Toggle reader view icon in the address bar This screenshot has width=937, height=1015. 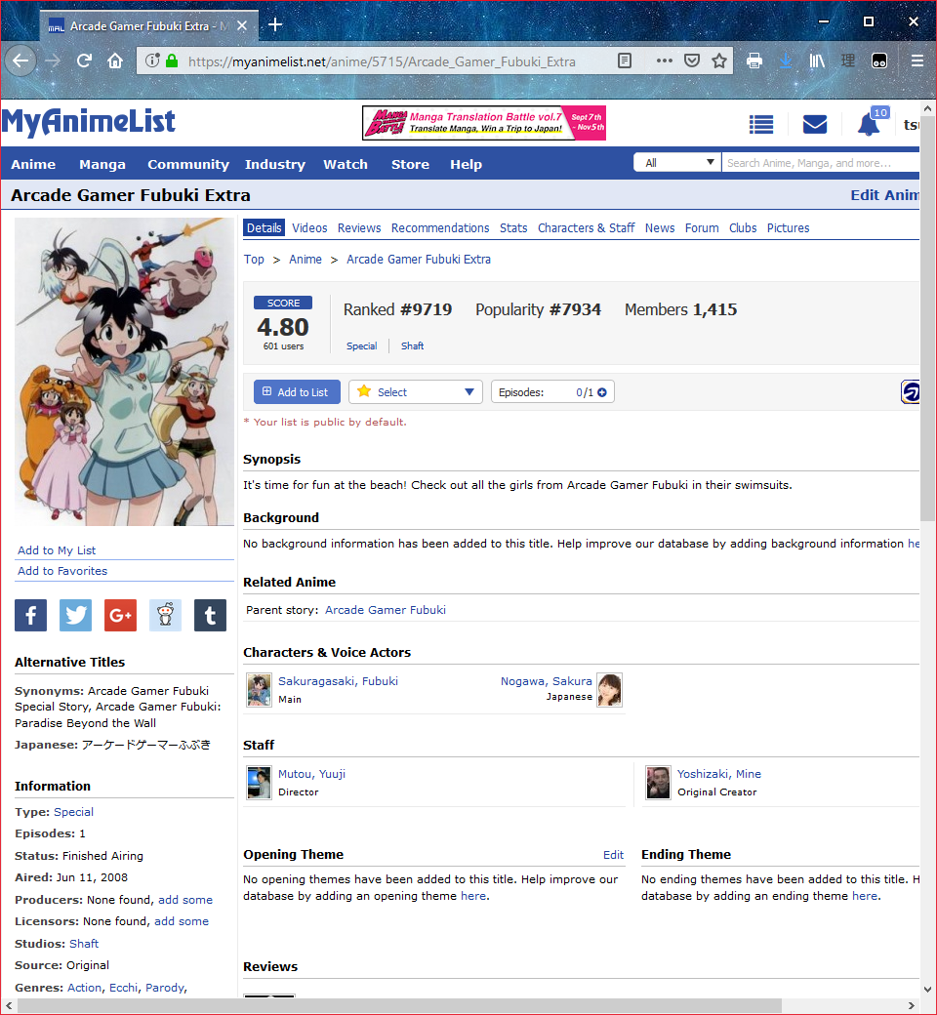pyautogui.click(x=625, y=61)
